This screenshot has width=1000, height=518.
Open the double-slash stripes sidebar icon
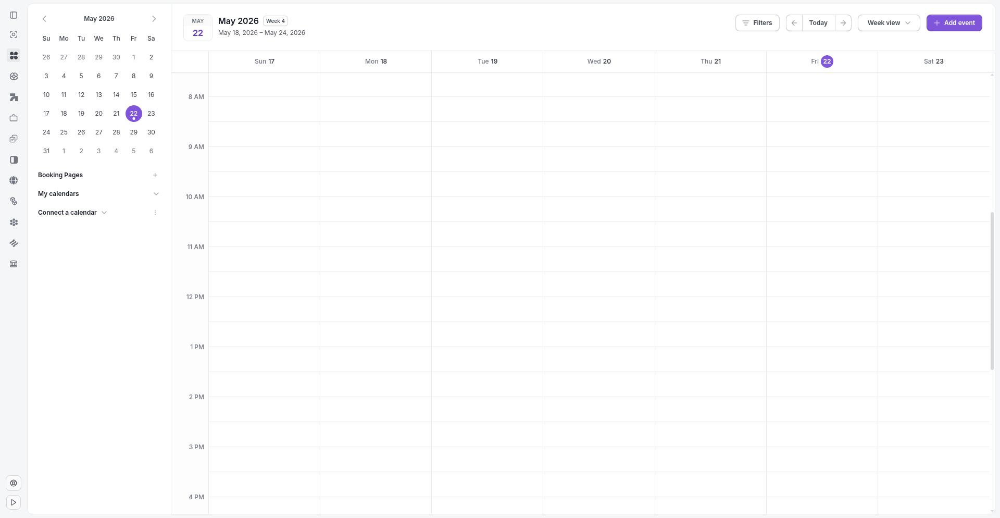coord(14,243)
